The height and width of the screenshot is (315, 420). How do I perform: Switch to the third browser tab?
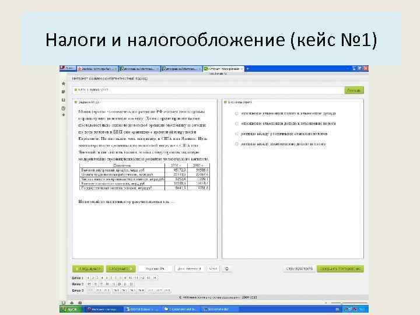pyautogui.click(x=181, y=69)
